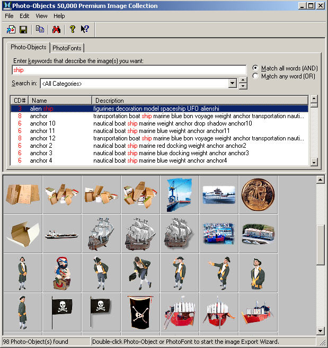Sort results by CD# column header

(x=20, y=101)
